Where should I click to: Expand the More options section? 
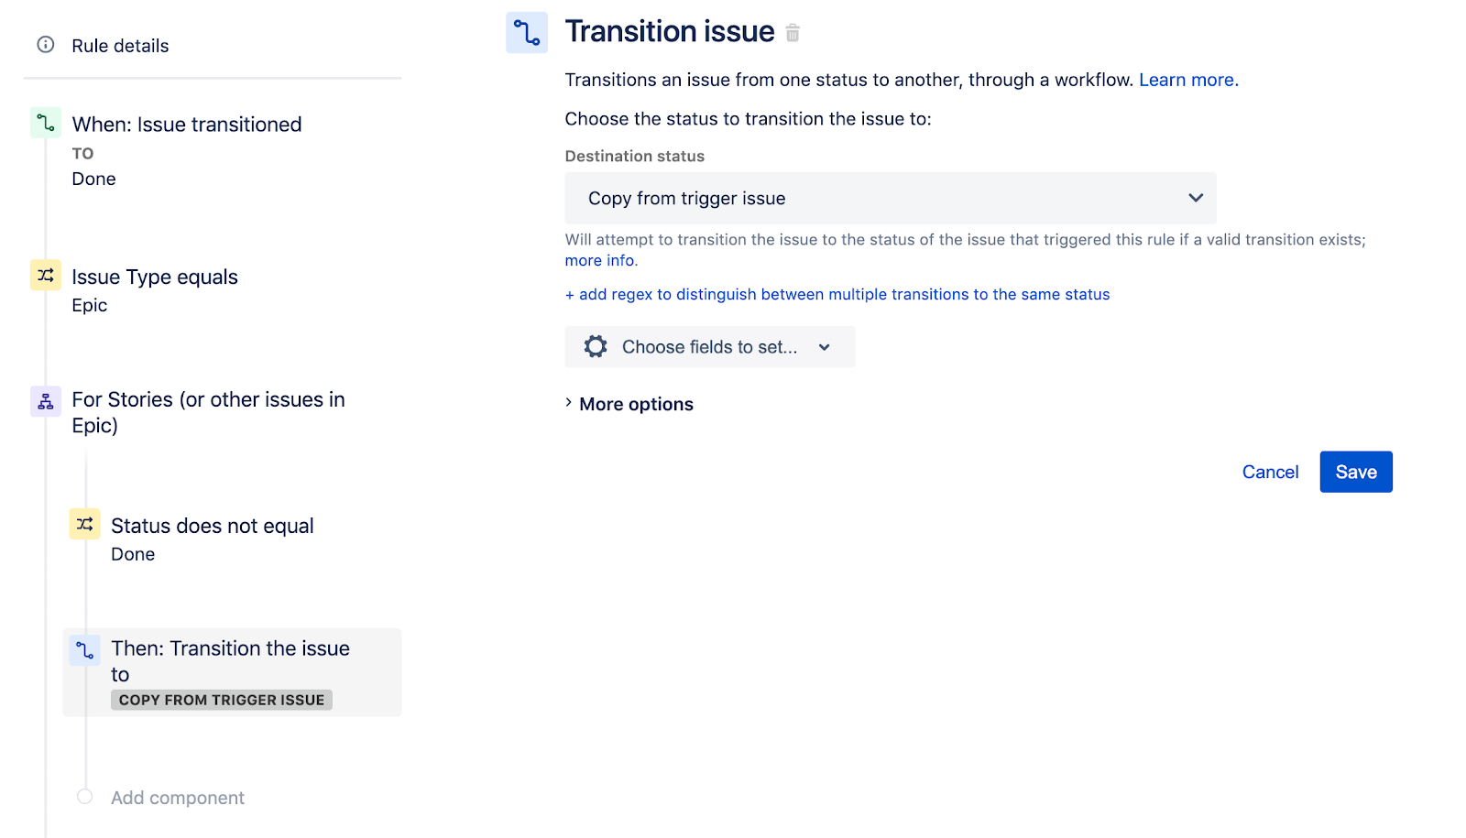(x=636, y=403)
